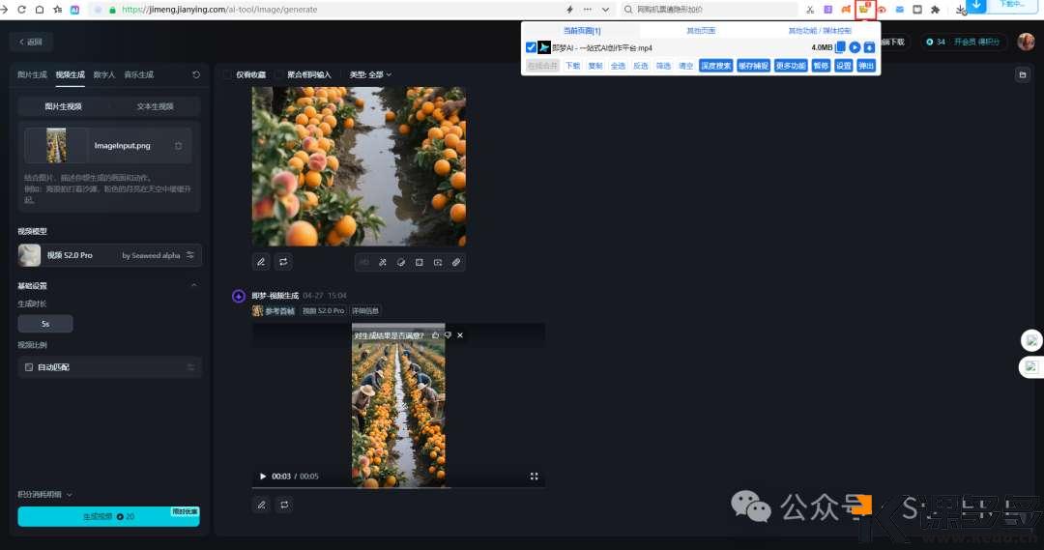Switch to 视频生成 tab

[x=70, y=74]
